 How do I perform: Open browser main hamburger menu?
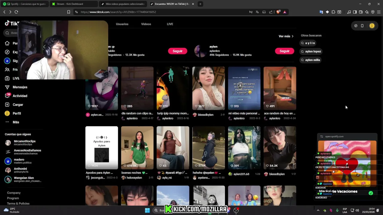[x=379, y=12]
